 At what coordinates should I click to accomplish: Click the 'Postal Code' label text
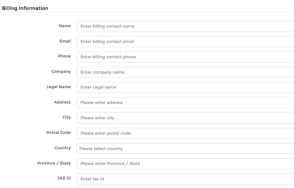pyautogui.click(x=59, y=132)
